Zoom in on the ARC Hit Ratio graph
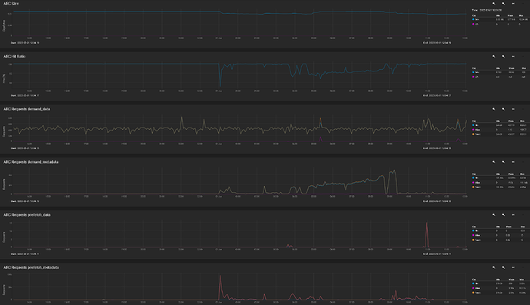The image size is (530, 305). tap(494, 57)
